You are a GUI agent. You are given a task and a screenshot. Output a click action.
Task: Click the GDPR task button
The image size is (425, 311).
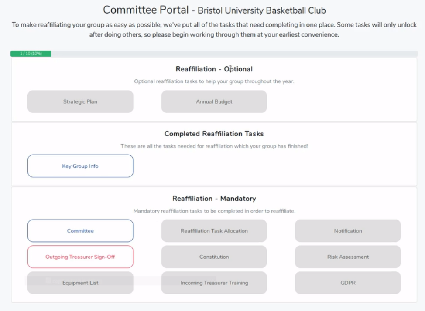click(x=348, y=283)
